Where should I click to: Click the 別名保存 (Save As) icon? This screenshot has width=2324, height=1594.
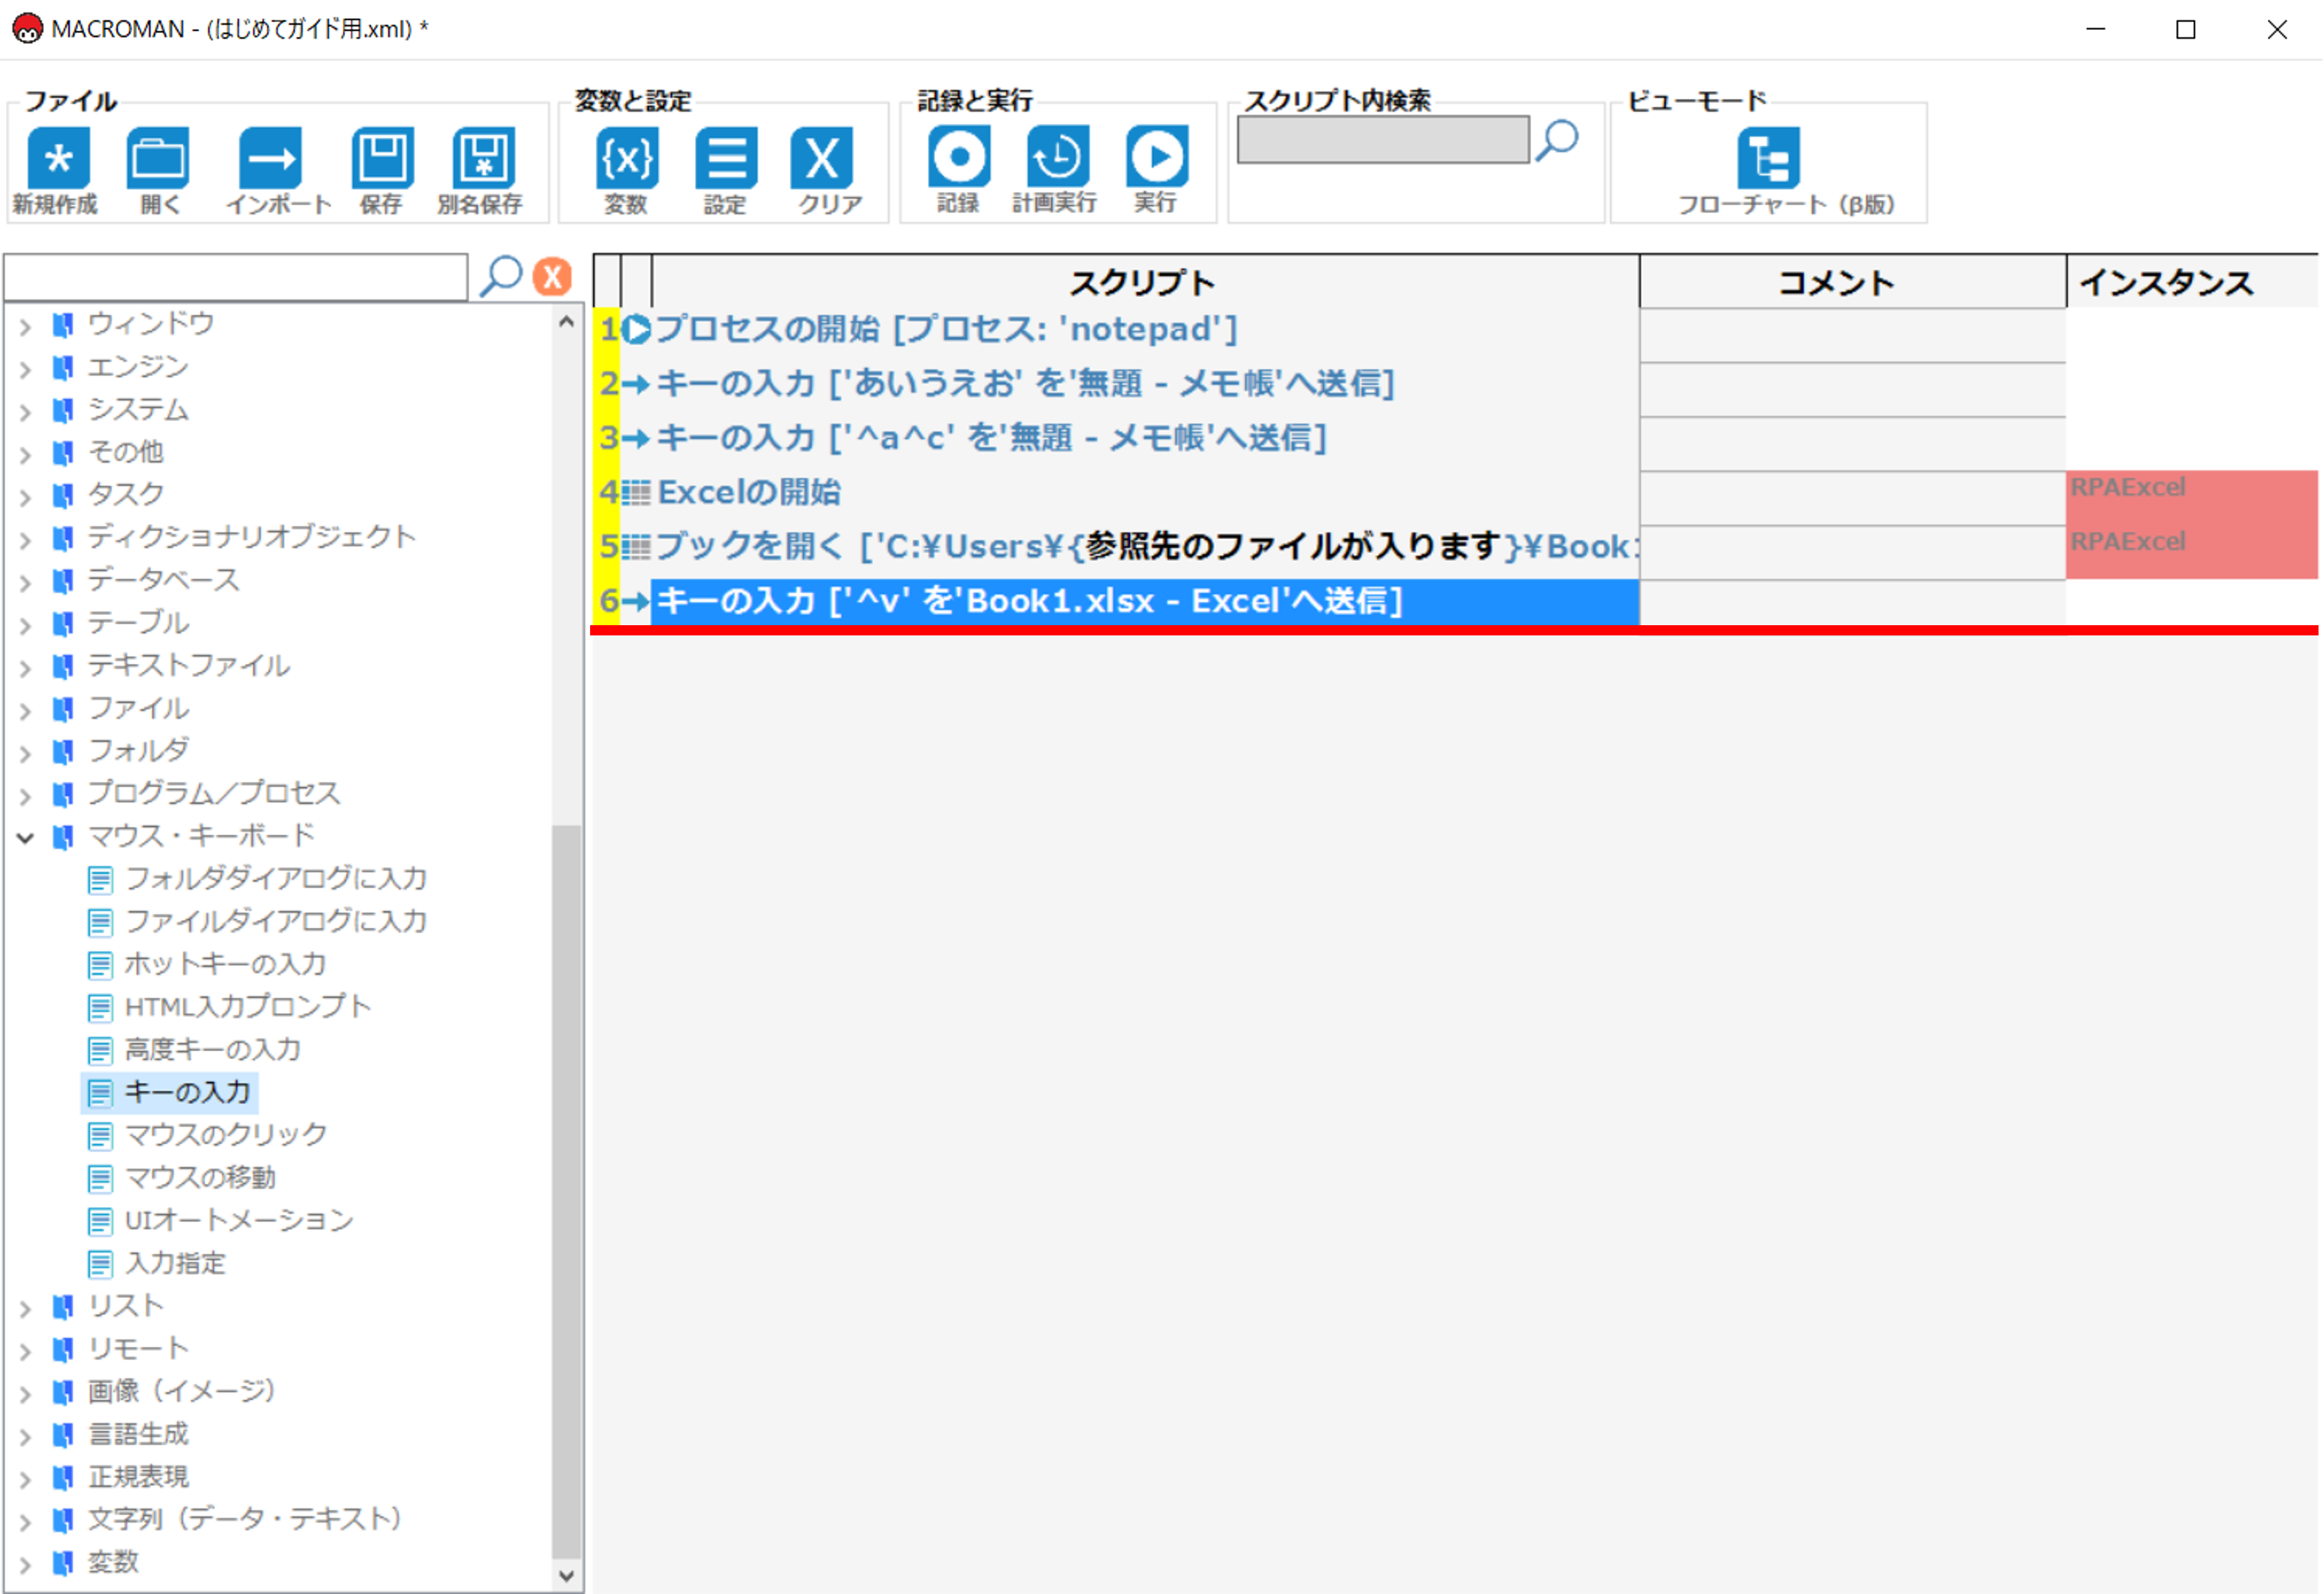483,157
